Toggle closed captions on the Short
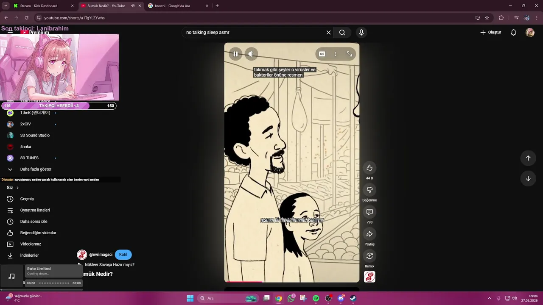The width and height of the screenshot is (543, 305). click(322, 54)
